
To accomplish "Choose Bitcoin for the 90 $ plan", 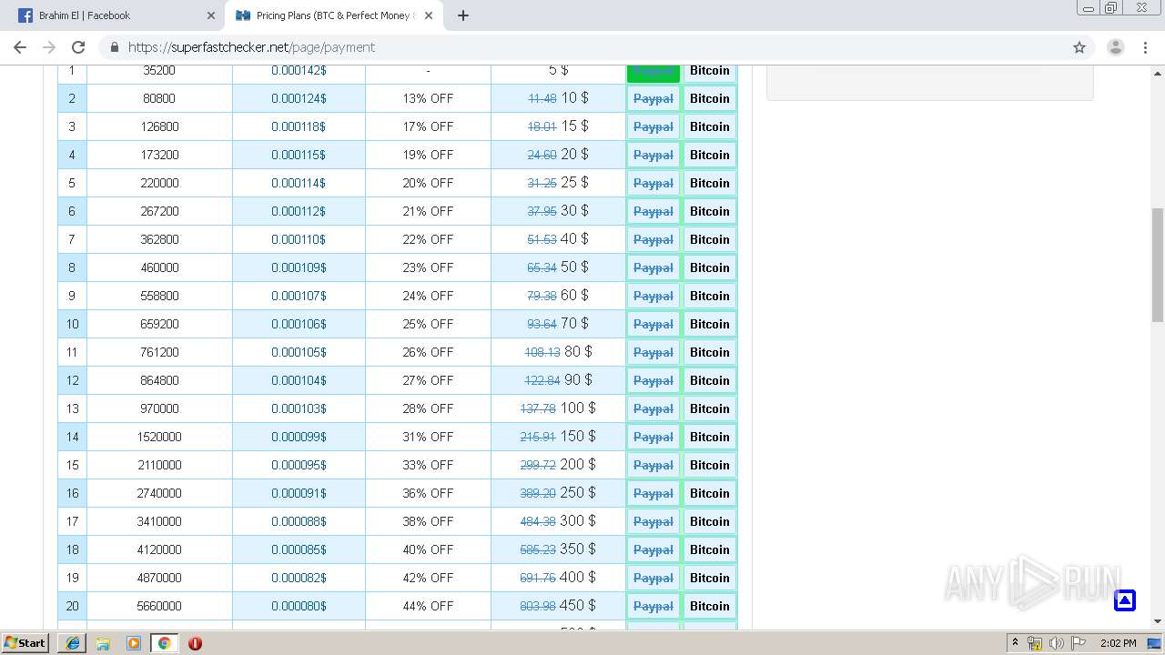I will click(710, 380).
